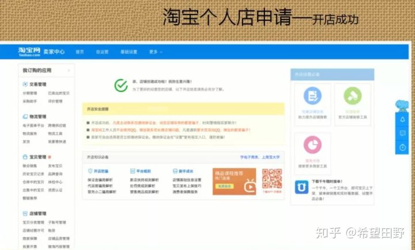Image resolution: width=415 pixels, height=250 pixels.
Task: Click the green official store tool icon
Action: coord(352,95)
